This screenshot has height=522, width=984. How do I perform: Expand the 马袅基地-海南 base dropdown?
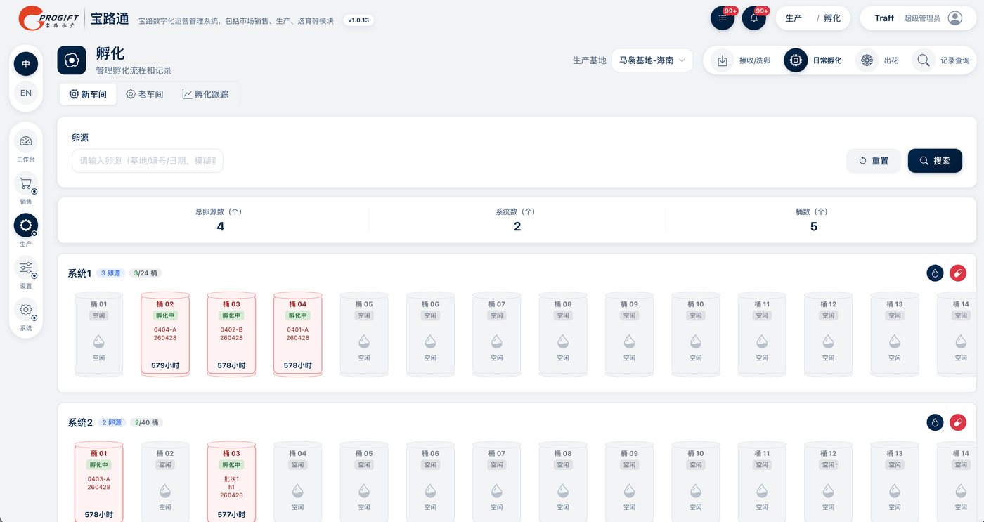coord(652,60)
